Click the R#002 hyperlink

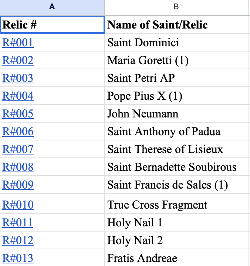coord(18,60)
